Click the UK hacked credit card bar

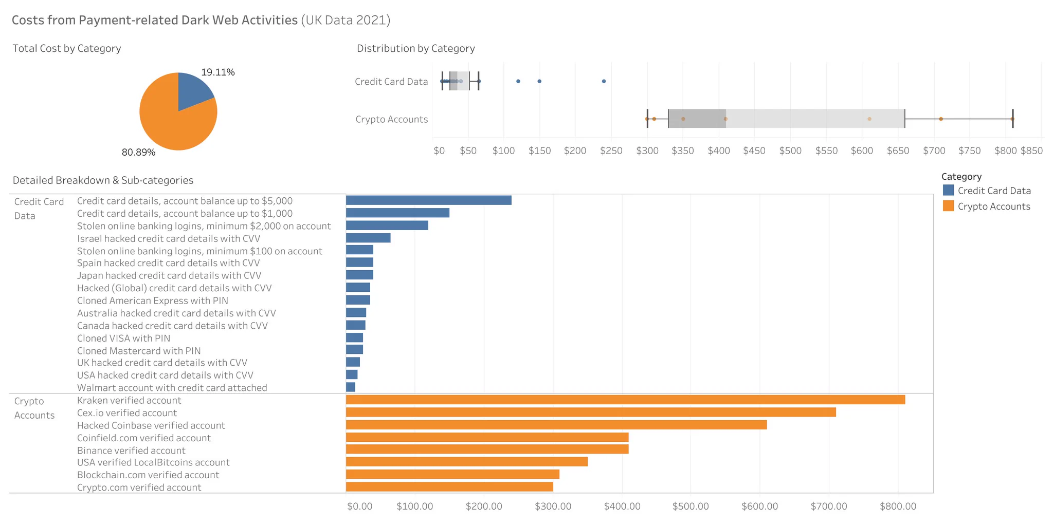(x=353, y=362)
